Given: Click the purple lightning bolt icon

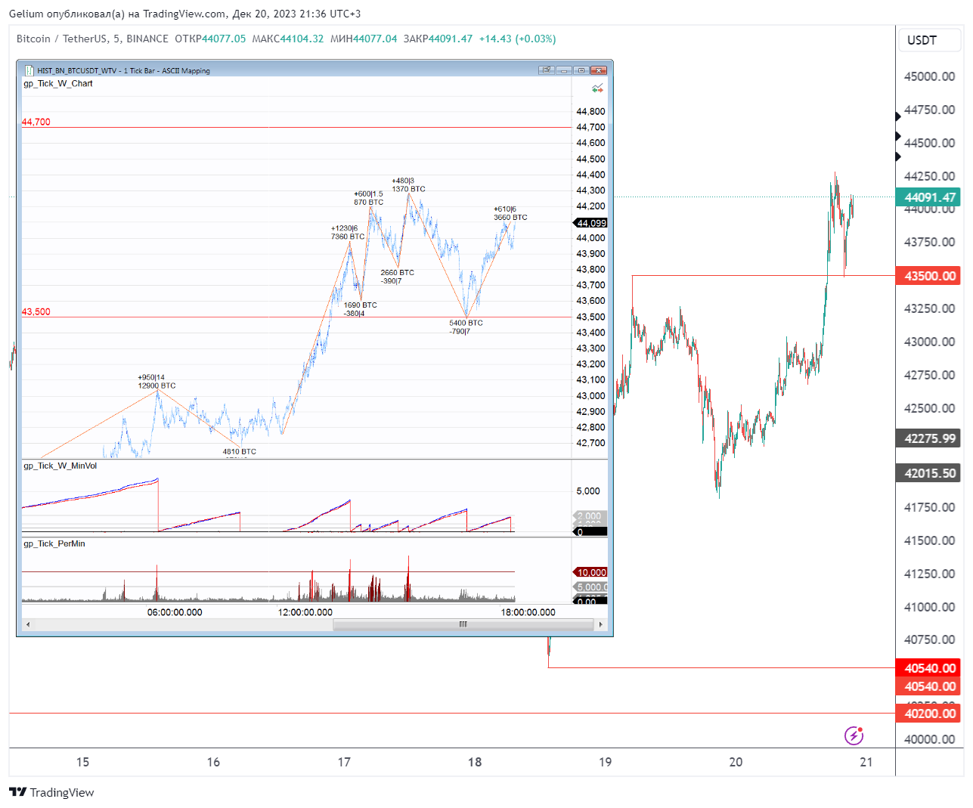Looking at the screenshot, I should tap(854, 735).
